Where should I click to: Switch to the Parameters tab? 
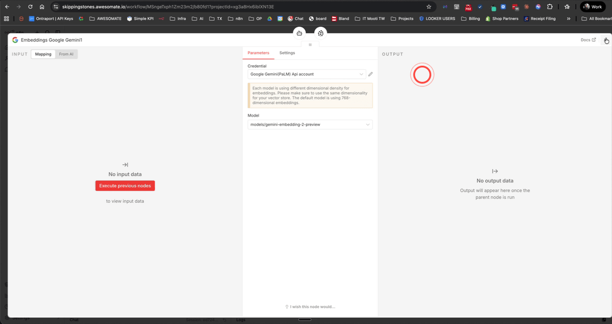[258, 53]
